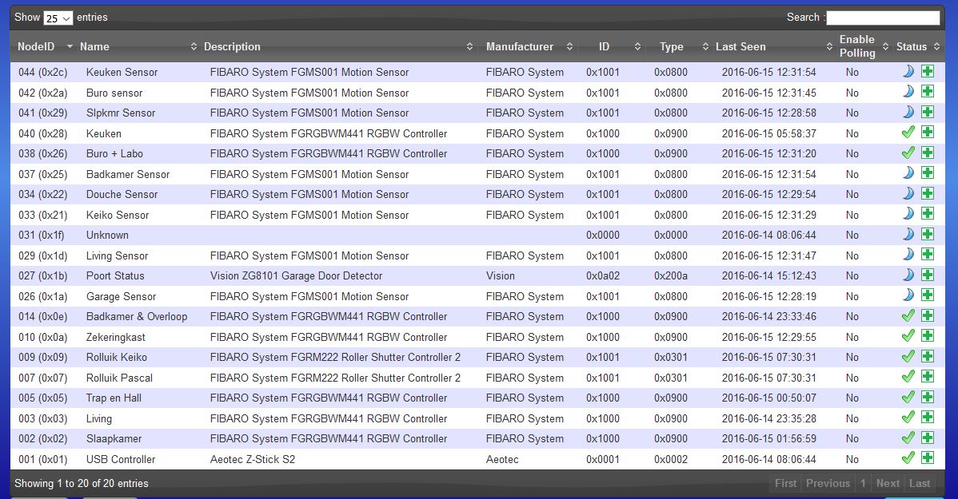The width and height of the screenshot is (958, 499).
Task: Click plus icon in Living node 003 row
Action: [928, 418]
